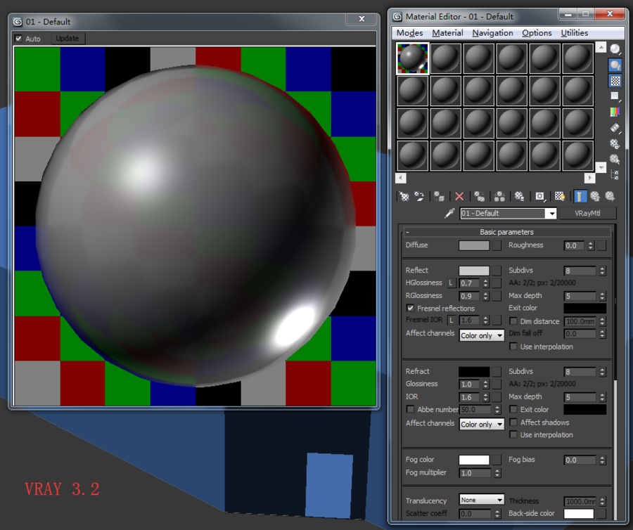
Task: Toggle the Fresnel IOR L lock button
Action: (x=452, y=321)
